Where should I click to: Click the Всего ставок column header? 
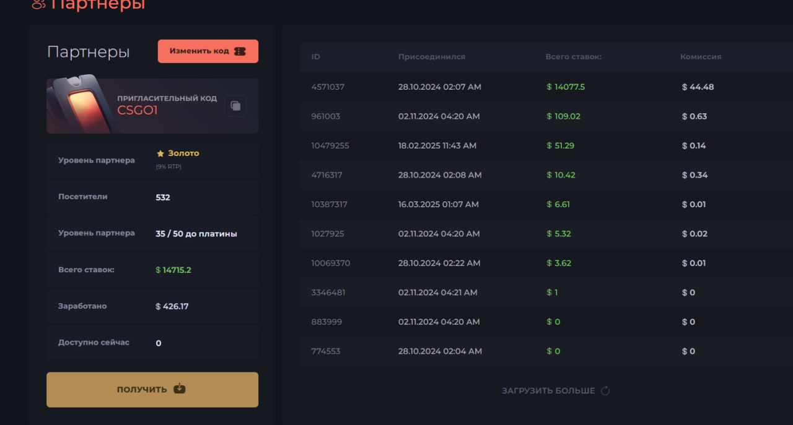coord(573,57)
